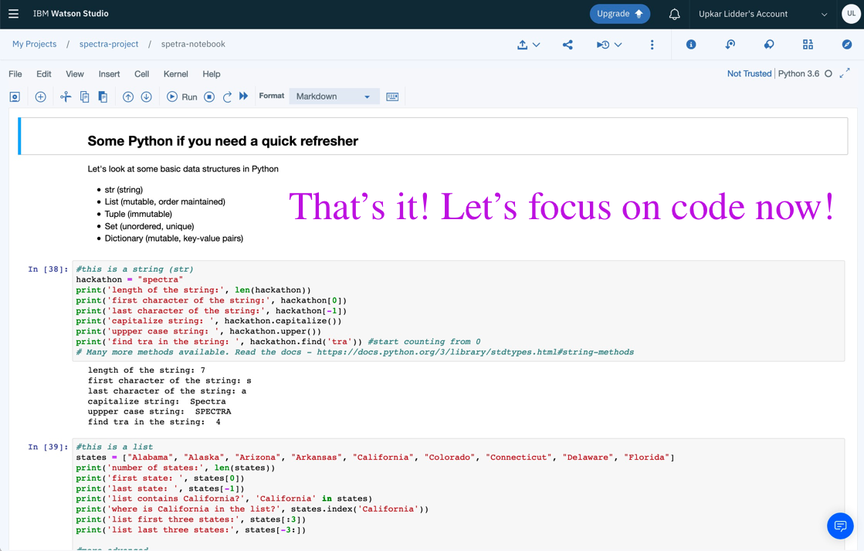
Task: Open the View menu
Action: (x=75, y=74)
